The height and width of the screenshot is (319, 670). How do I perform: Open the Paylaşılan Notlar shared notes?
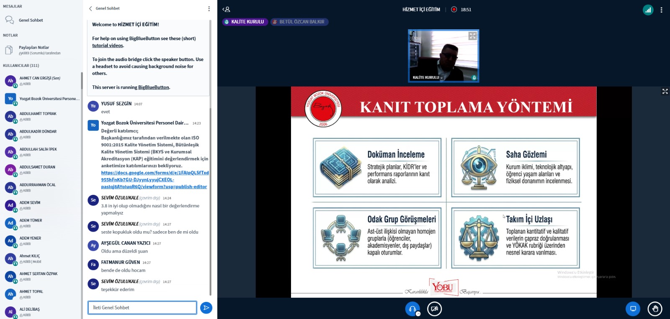pos(33,50)
